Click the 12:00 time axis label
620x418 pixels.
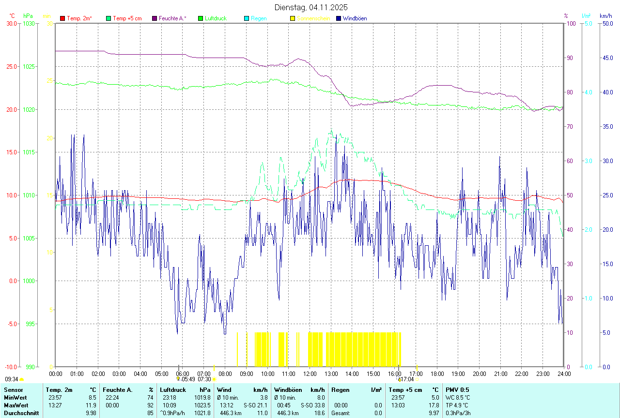(x=310, y=374)
